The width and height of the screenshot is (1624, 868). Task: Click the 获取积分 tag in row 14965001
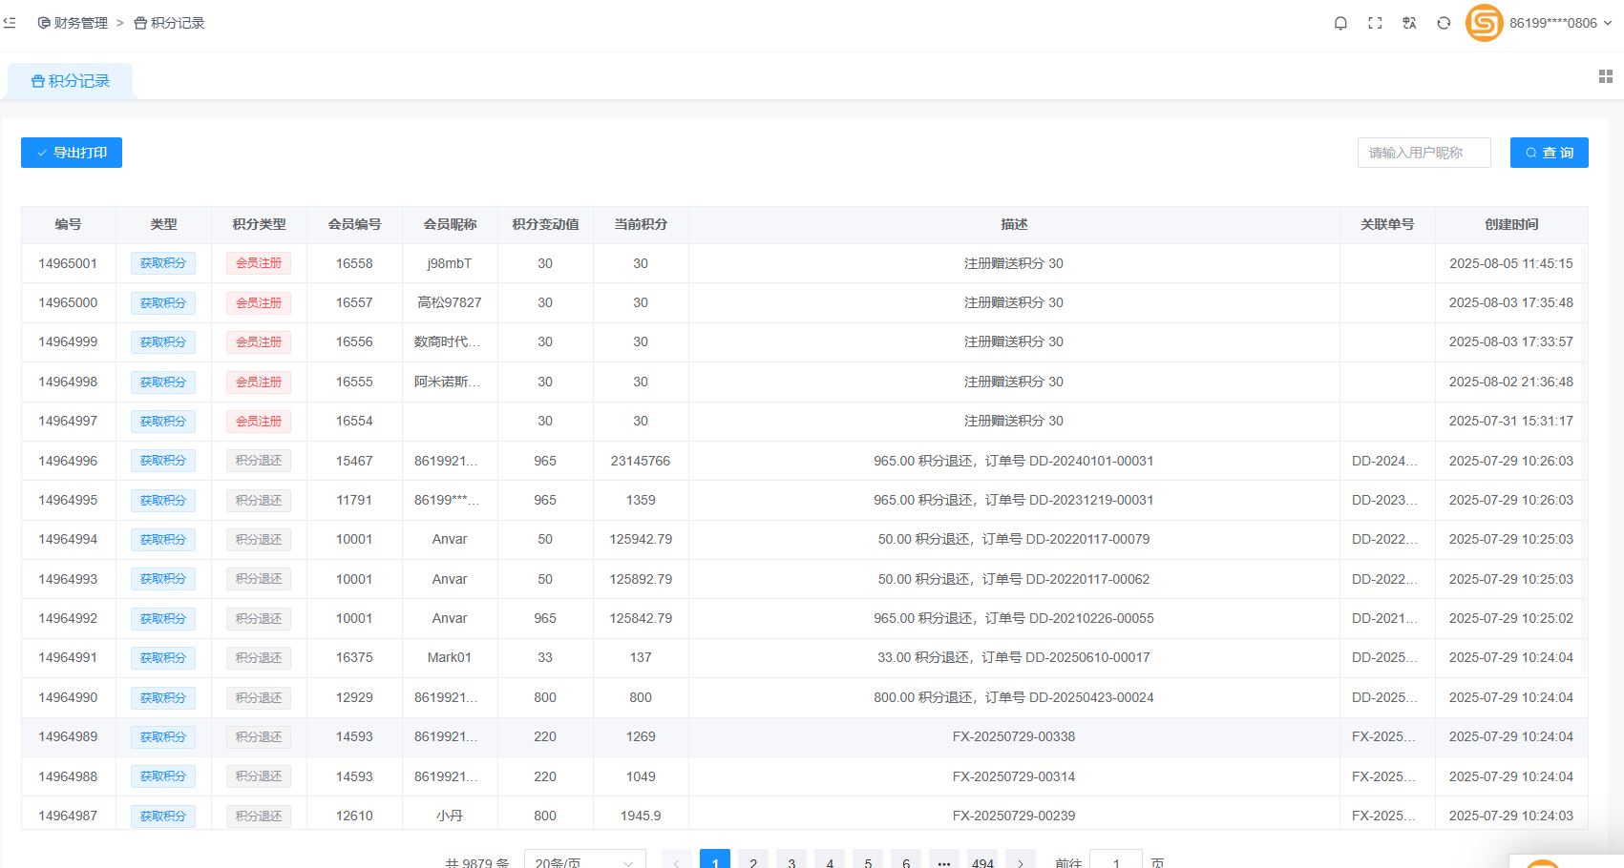click(x=163, y=263)
